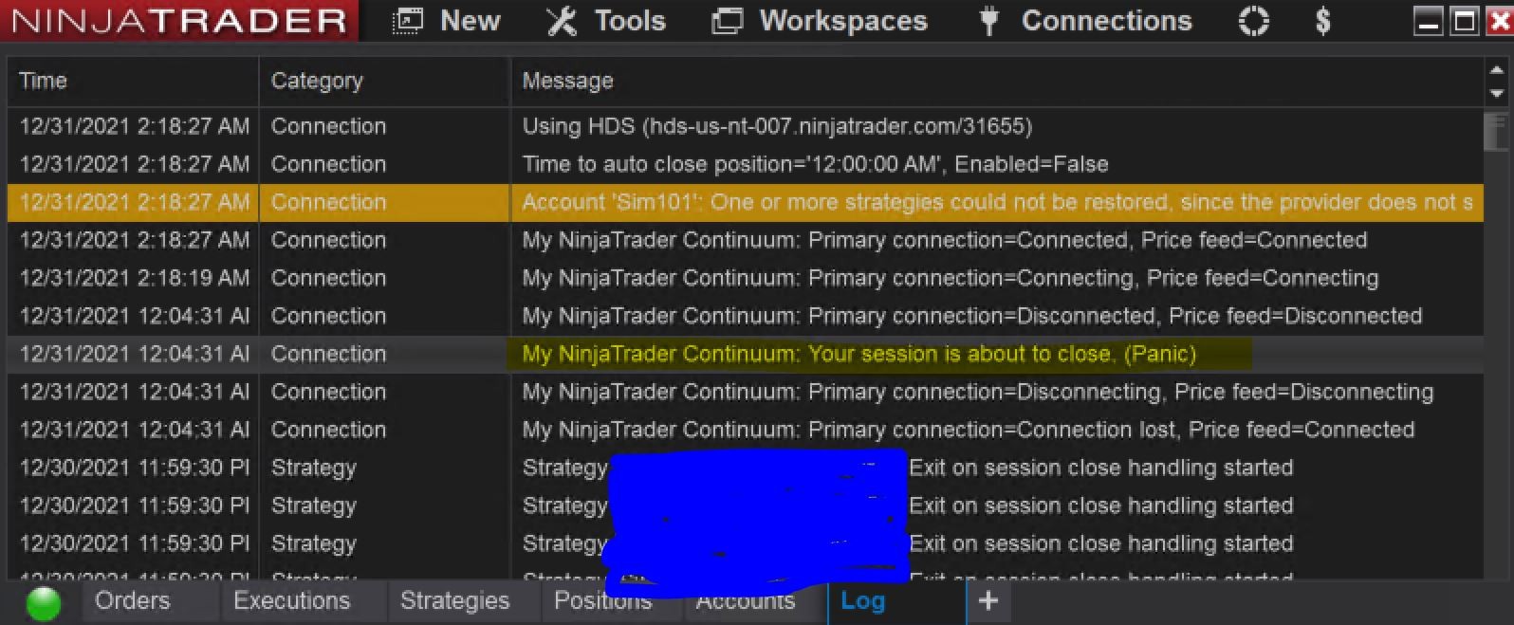Select the Log tab
The height and width of the screenshot is (625, 1514).
(862, 601)
